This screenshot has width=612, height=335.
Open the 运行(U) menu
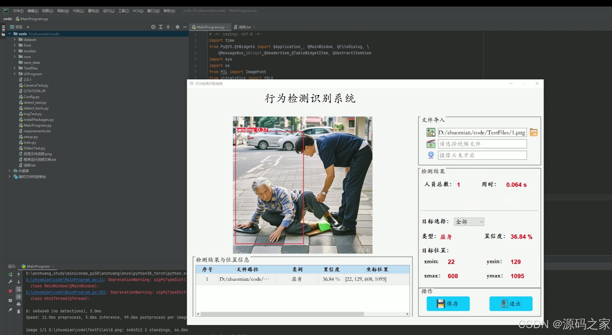(109, 11)
